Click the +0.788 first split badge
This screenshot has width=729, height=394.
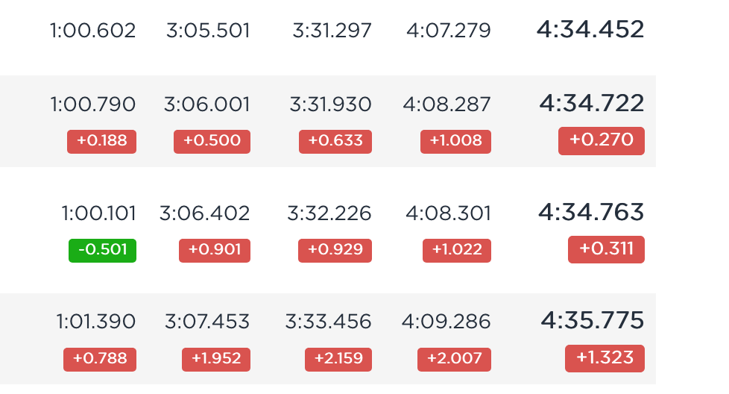pyautogui.click(x=100, y=359)
